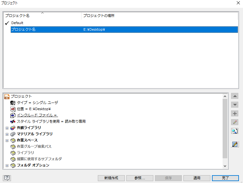Click the tree scrollbar up arrow

point(225,96)
